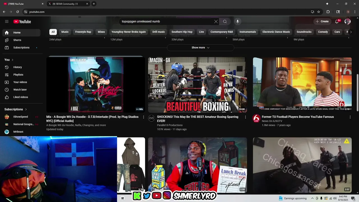Open the YouTube account avatar menu
The height and width of the screenshot is (202, 359).
point(348,22)
